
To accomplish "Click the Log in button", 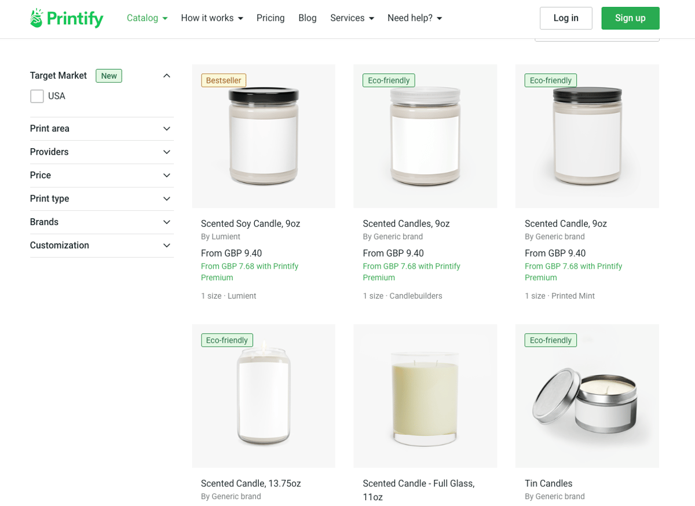I will pos(566,18).
